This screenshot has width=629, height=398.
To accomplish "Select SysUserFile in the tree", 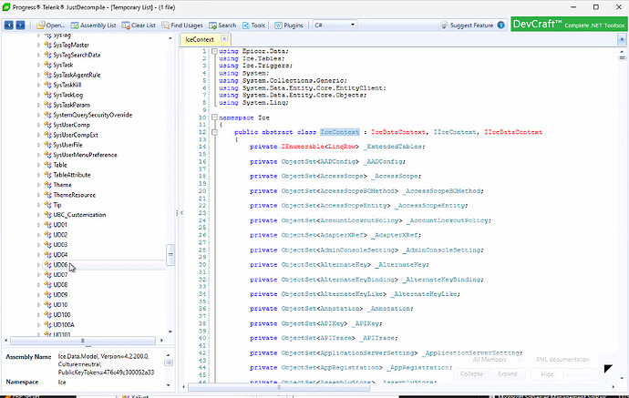I will point(67,145).
